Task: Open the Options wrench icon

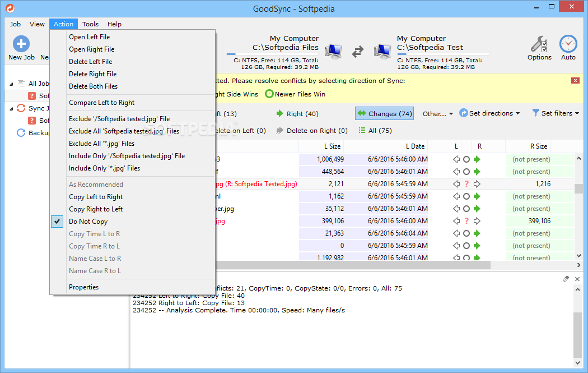Action: point(539,44)
